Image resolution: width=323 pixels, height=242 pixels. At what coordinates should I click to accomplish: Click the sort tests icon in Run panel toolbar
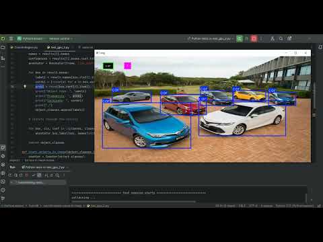pyautogui.click(x=46, y=175)
